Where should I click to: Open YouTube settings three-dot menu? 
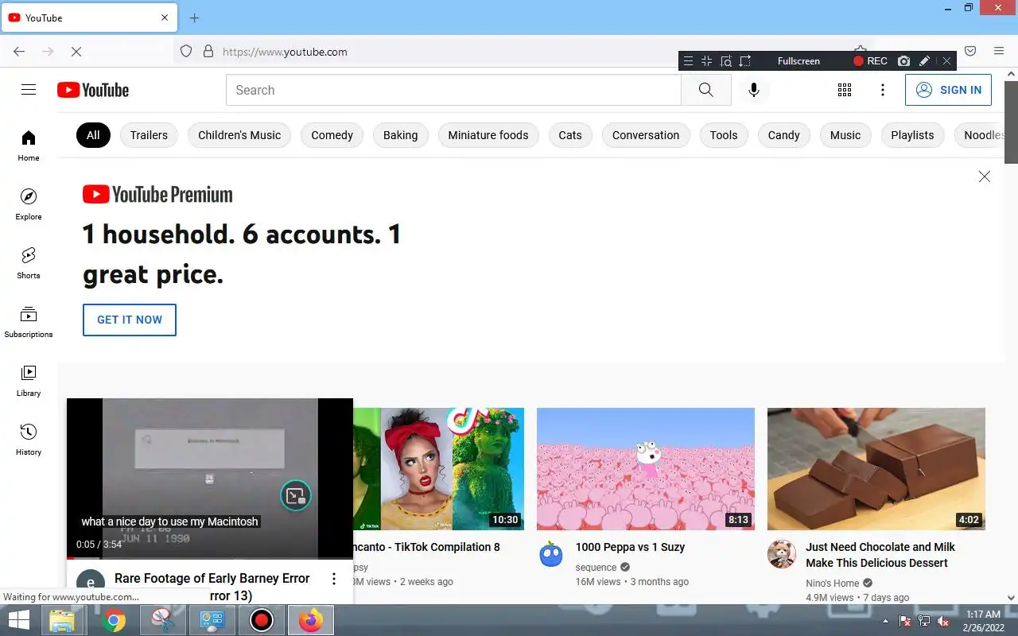click(x=883, y=90)
